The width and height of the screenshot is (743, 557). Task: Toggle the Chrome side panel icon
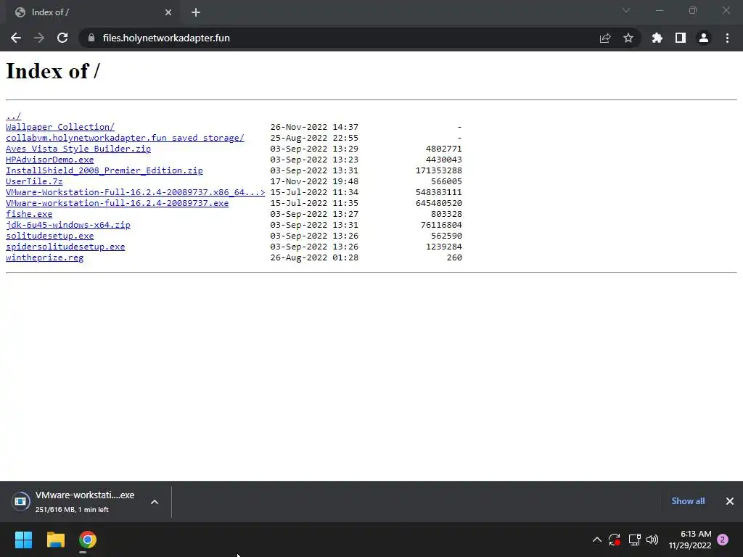pyautogui.click(x=681, y=38)
